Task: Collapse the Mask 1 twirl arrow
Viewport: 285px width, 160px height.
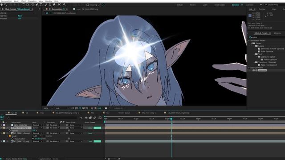Action: pos(7,136)
